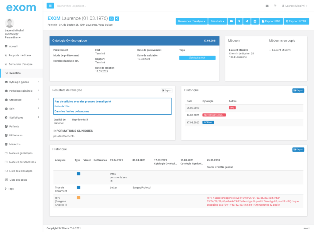Screen dimensions: 314x232
Task: Click the Rapport PDF button
Action: tap(271, 21)
